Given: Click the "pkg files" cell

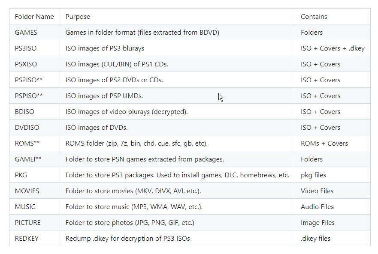Looking at the screenshot, I should (x=313, y=175).
